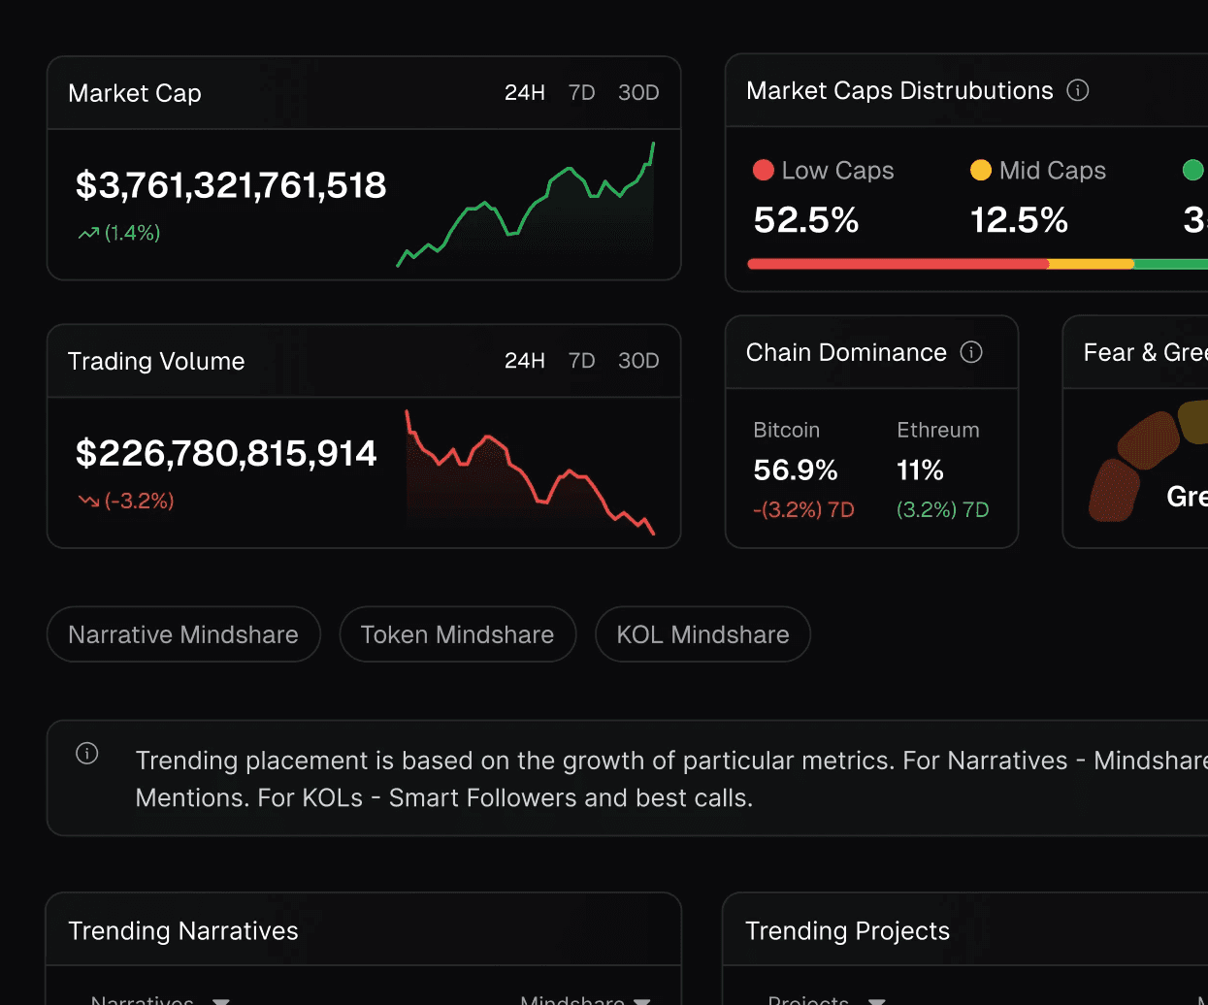This screenshot has height=1005, width=1208.
Task: Switch to Token Mindshare tab
Action: (x=458, y=634)
